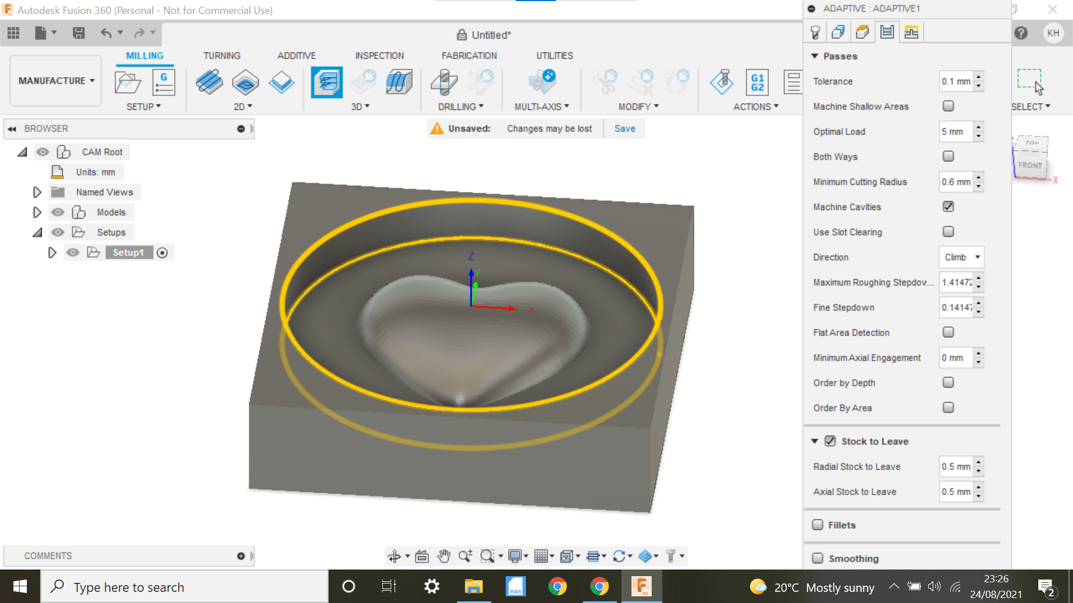Uncheck Machine Cavities checkbox
This screenshot has width=1073, height=603.
click(948, 207)
